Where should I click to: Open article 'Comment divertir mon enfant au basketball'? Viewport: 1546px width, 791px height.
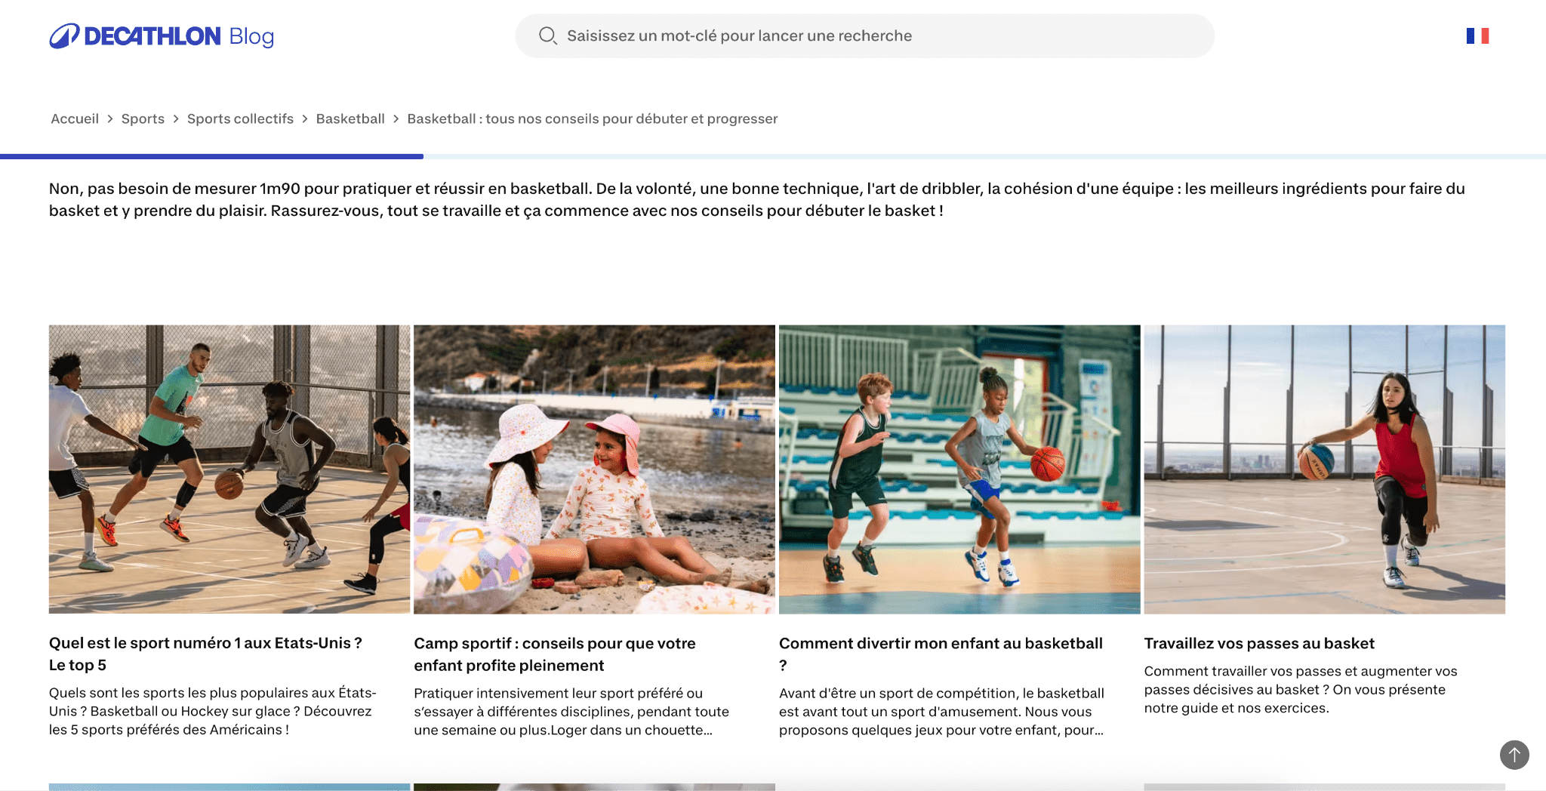coord(941,654)
